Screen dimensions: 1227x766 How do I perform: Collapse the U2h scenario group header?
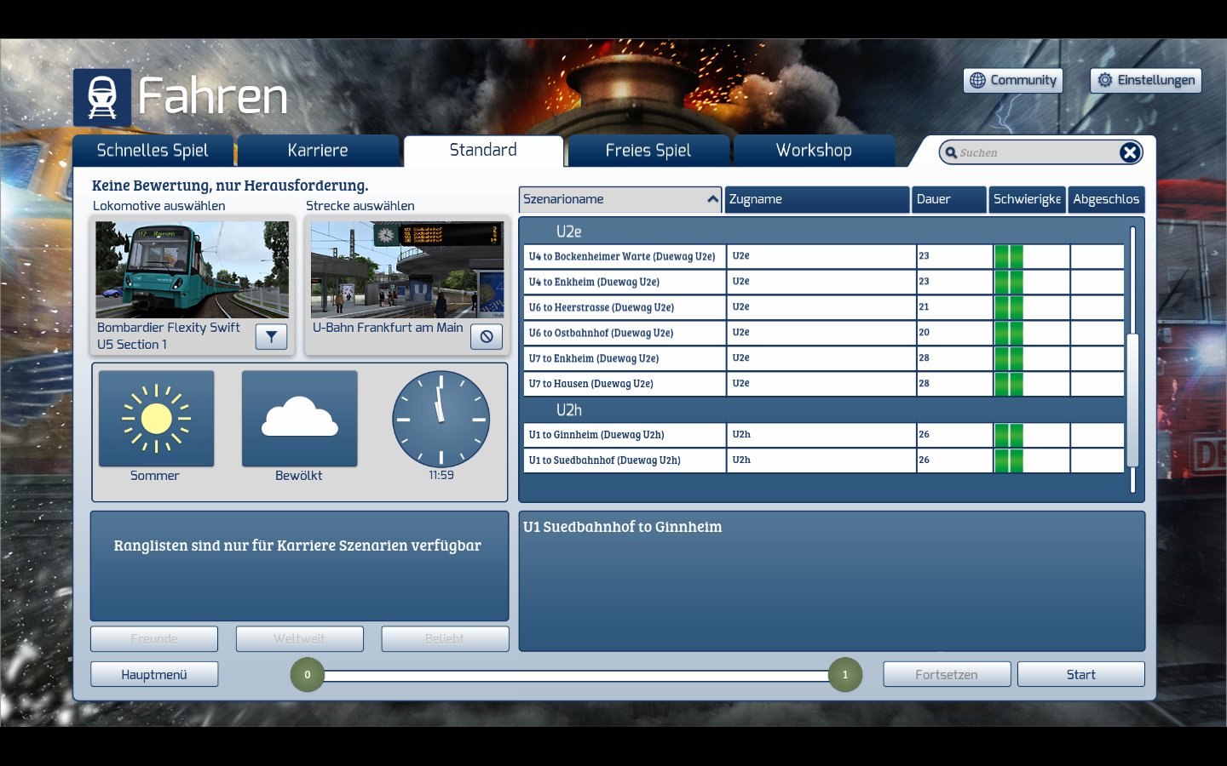click(568, 410)
